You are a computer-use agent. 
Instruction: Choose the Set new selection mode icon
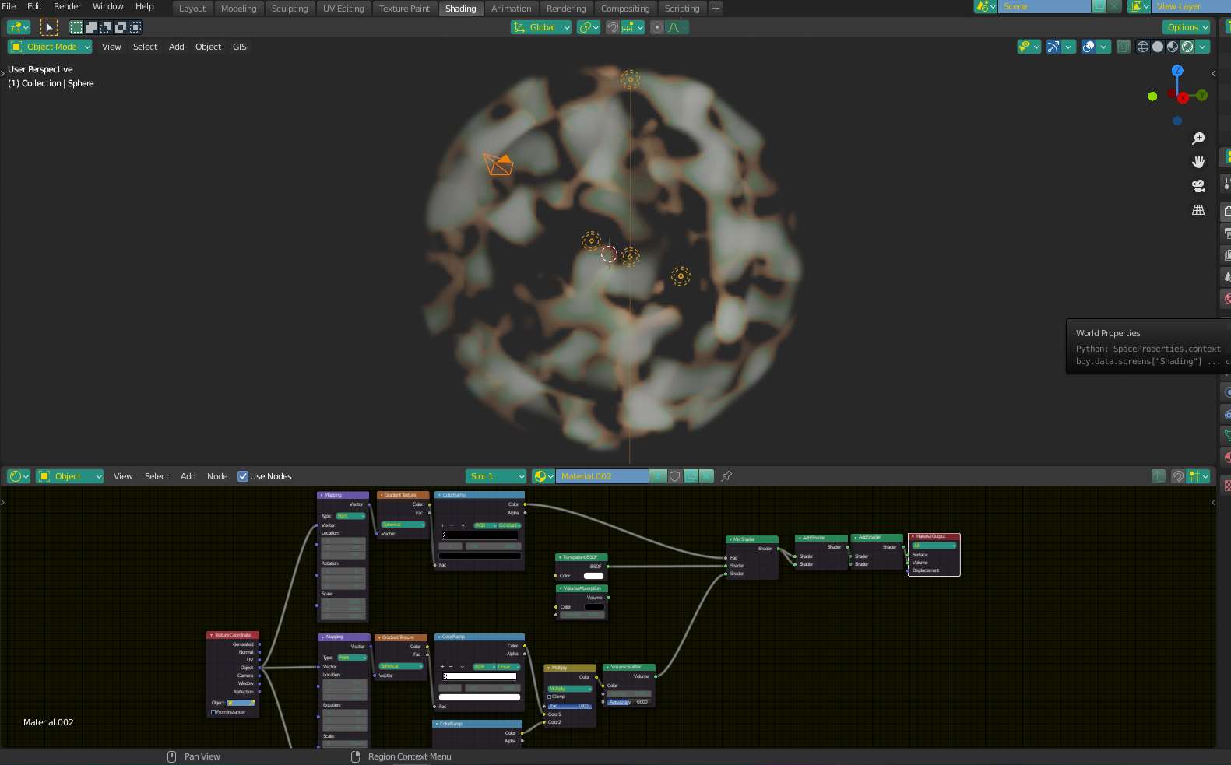point(76,27)
